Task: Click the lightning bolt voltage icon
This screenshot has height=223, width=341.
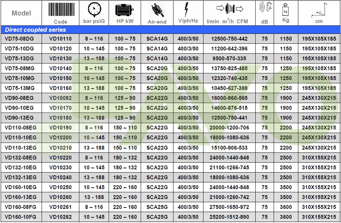Action: pos(187,9)
